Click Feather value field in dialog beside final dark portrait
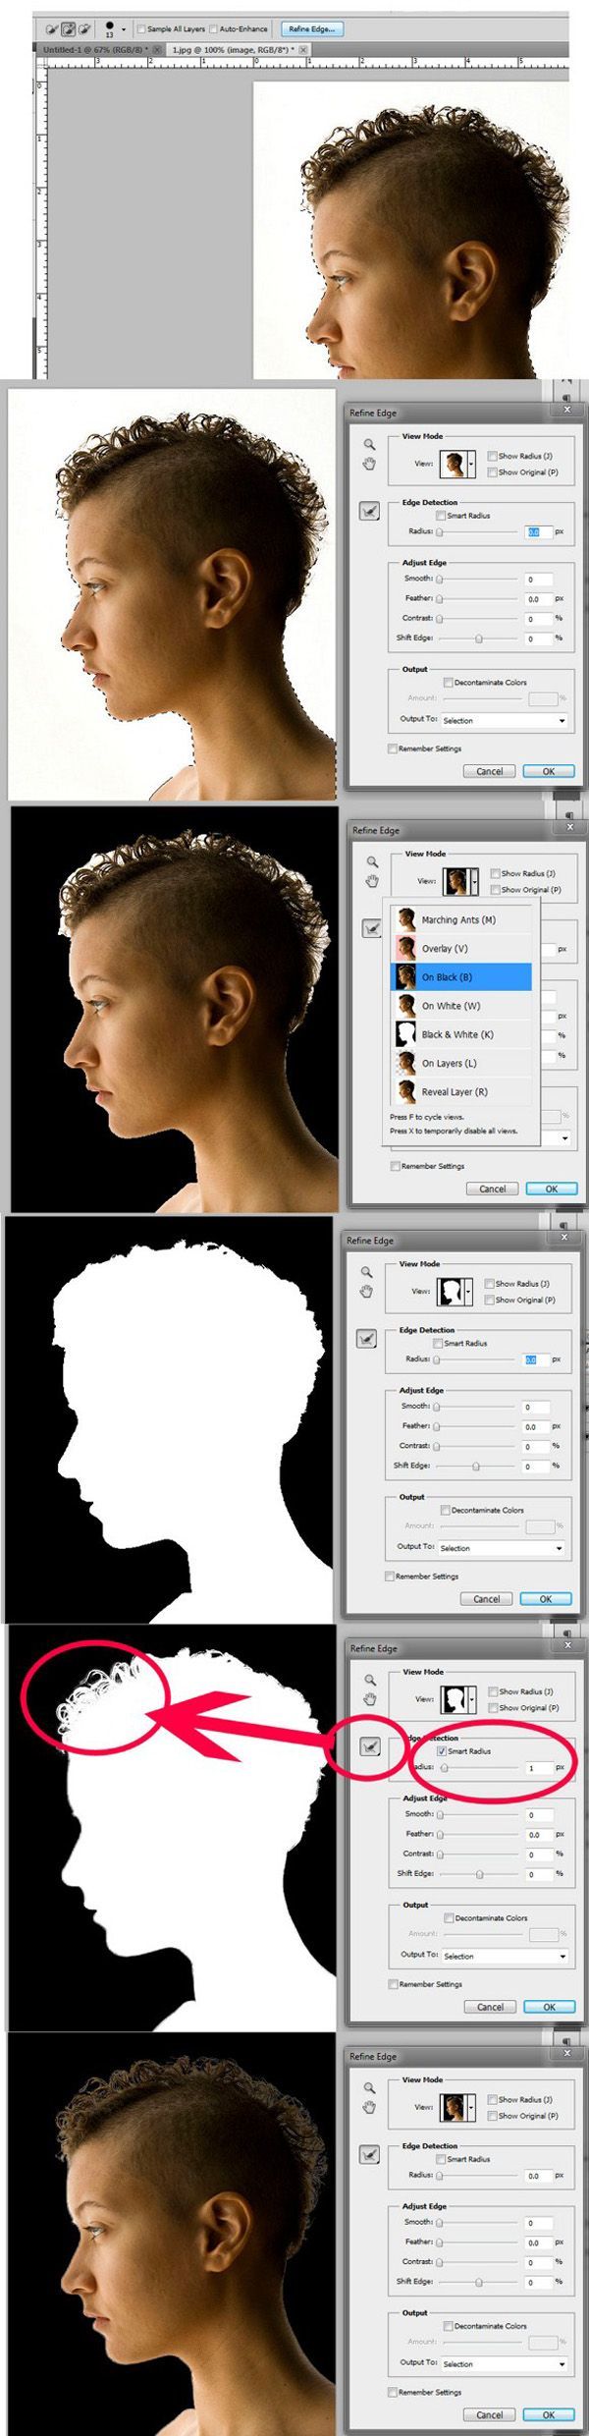Screen dimensions: 589x2436 click(539, 2242)
